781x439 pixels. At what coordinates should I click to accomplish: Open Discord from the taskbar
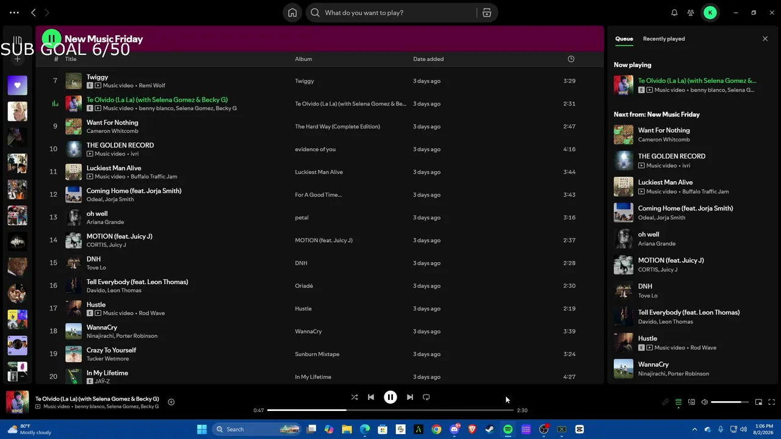(x=454, y=429)
